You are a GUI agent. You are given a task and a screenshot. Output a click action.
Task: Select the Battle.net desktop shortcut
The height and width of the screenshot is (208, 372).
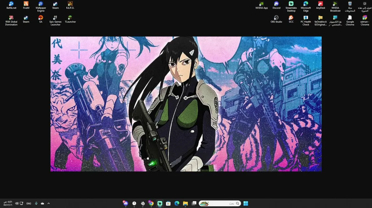[11, 5]
